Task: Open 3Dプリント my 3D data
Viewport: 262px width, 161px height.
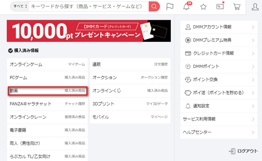Action: [130, 104]
